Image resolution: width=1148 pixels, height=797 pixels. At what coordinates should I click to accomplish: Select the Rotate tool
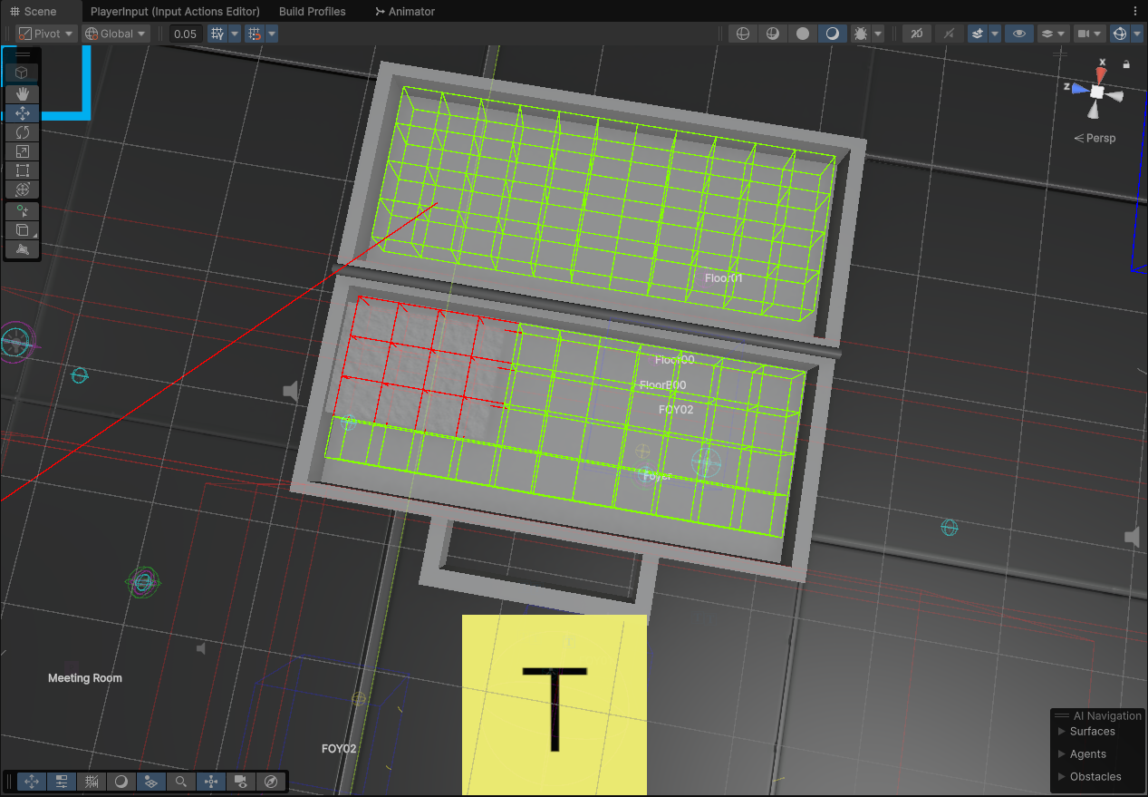pos(22,131)
